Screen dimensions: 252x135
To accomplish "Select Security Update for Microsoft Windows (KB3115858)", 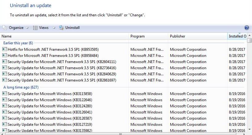I will pyautogui.click(x=50, y=93).
